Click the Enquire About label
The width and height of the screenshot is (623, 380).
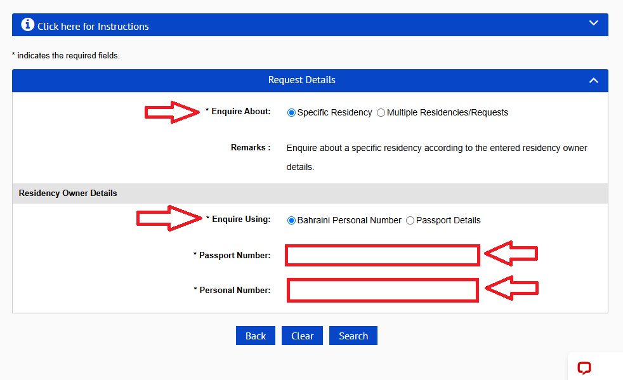click(238, 111)
